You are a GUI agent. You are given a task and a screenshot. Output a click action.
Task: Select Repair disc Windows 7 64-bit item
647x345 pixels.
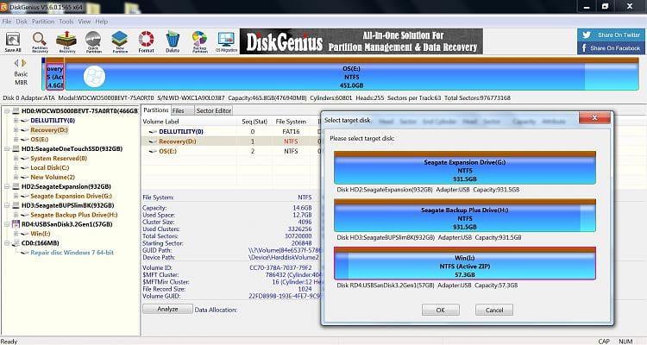tap(72, 253)
